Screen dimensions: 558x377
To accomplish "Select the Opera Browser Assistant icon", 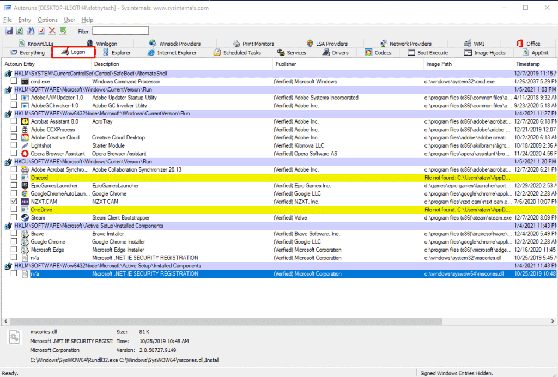I will [25, 154].
